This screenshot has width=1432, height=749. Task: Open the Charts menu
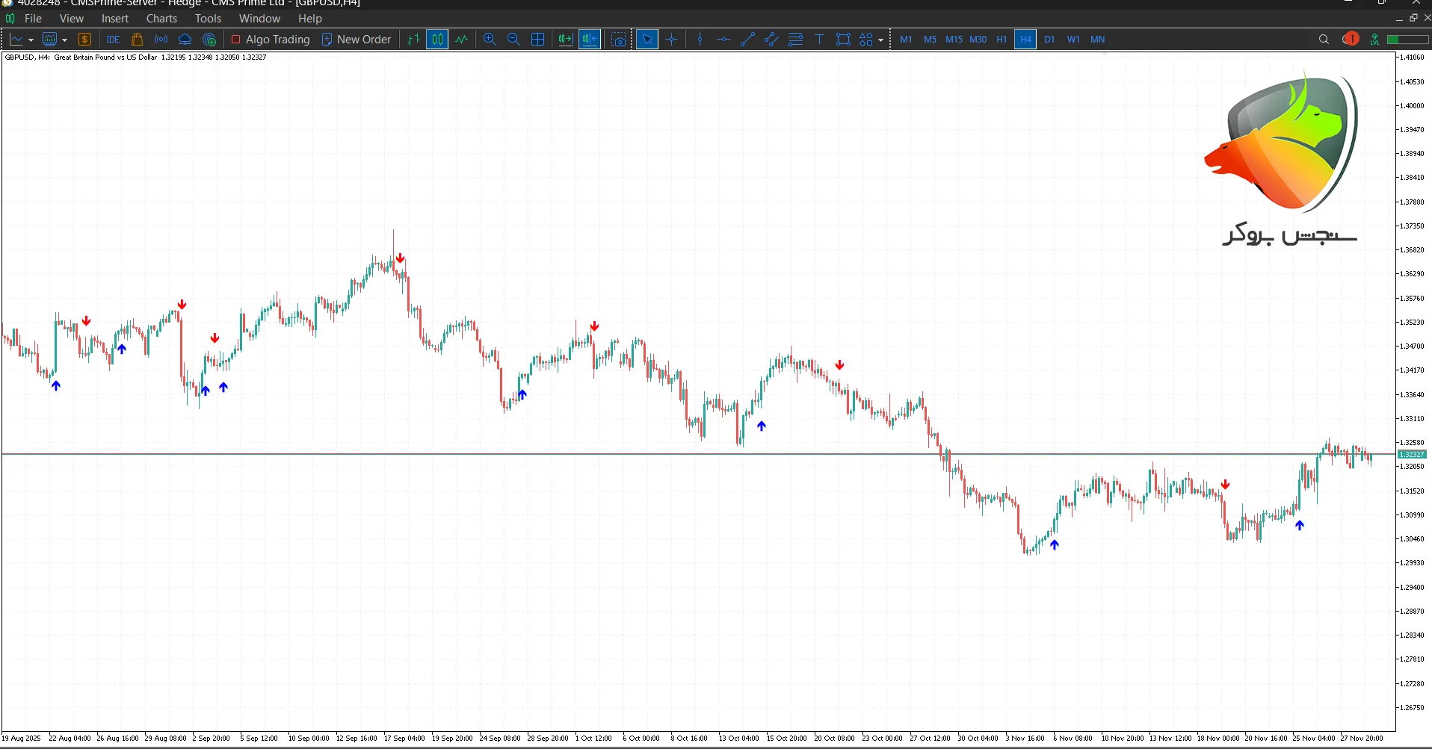coord(161,19)
